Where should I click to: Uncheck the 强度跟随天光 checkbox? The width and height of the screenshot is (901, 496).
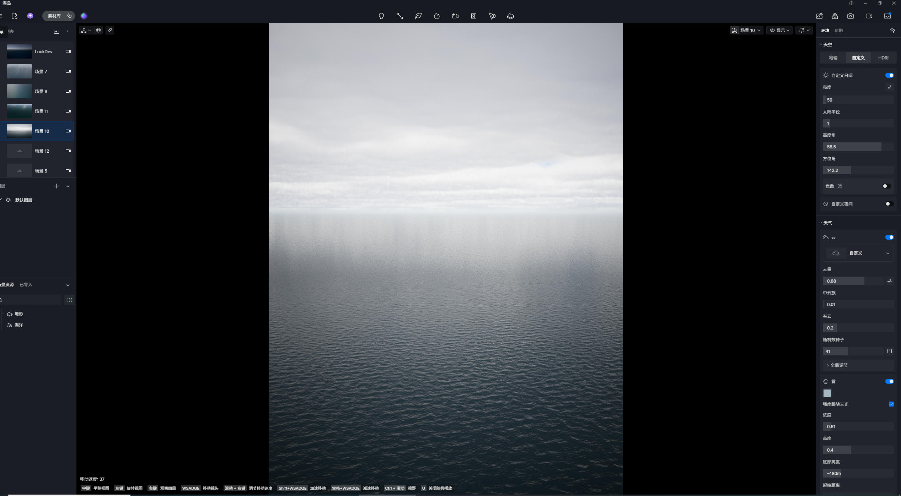click(x=891, y=404)
